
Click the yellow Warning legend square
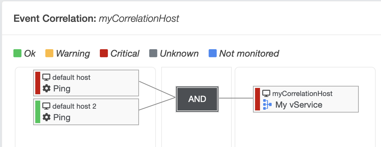49,53
